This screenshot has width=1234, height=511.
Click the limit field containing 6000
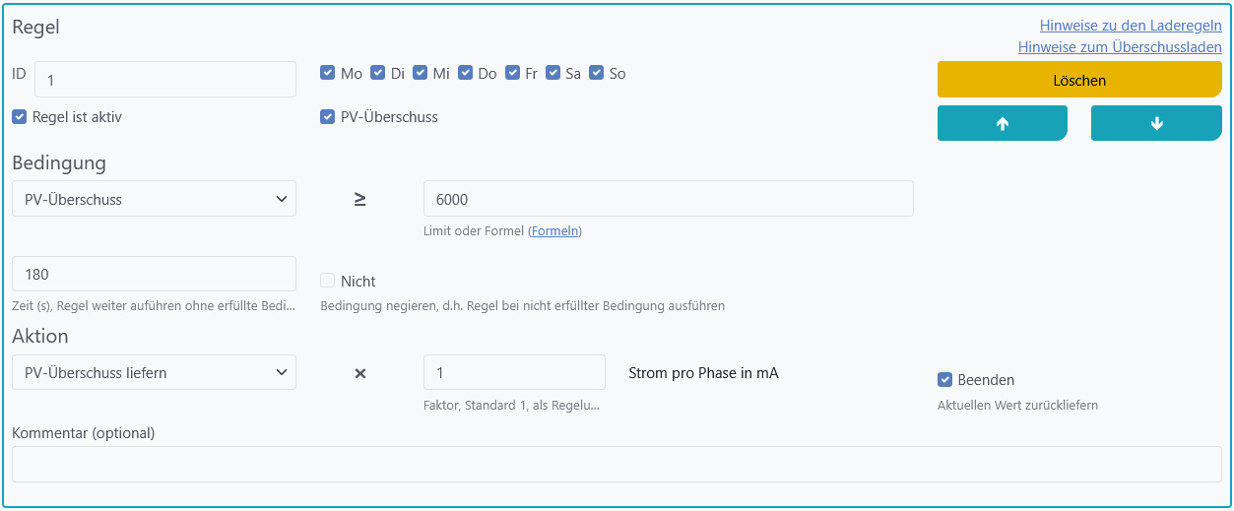click(x=669, y=198)
